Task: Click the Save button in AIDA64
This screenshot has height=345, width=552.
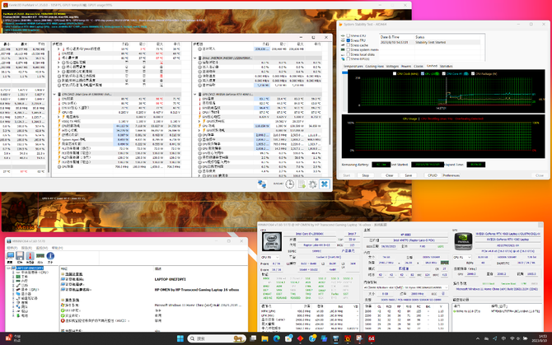Action: [408, 175]
